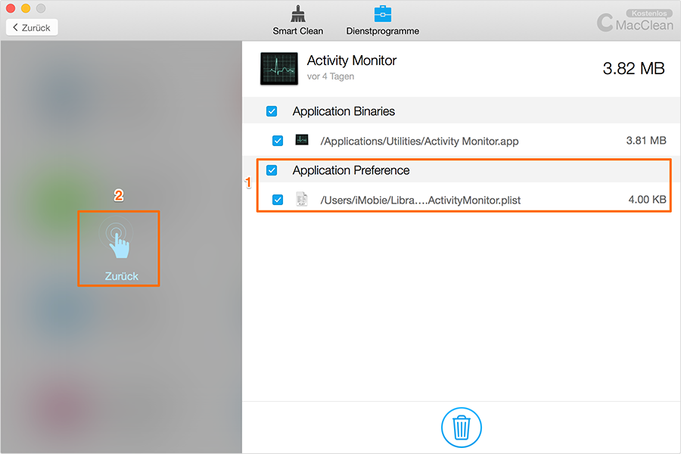Select the /Users/iMobie/Libra....ActivityMonitor.plist path
681x454 pixels.
[x=421, y=201]
